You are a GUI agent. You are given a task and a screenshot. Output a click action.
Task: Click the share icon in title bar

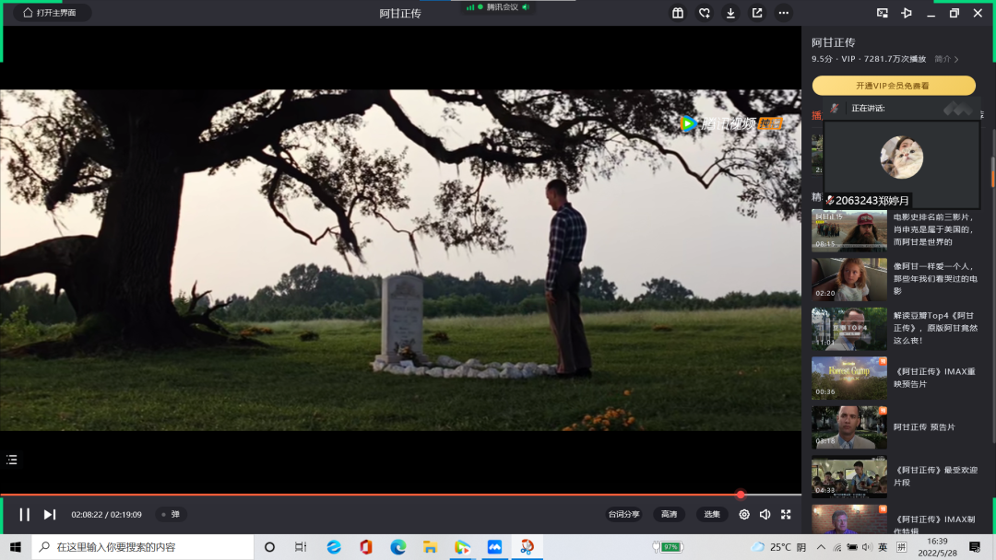(x=757, y=13)
